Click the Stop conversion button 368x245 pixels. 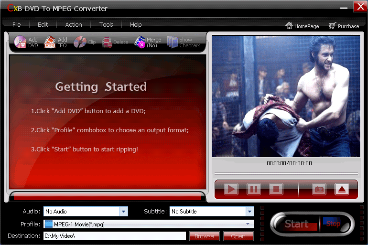pyautogui.click(x=333, y=224)
